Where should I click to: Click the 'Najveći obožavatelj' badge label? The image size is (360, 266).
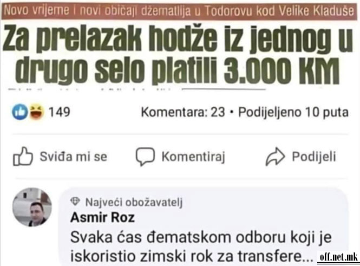point(134,203)
